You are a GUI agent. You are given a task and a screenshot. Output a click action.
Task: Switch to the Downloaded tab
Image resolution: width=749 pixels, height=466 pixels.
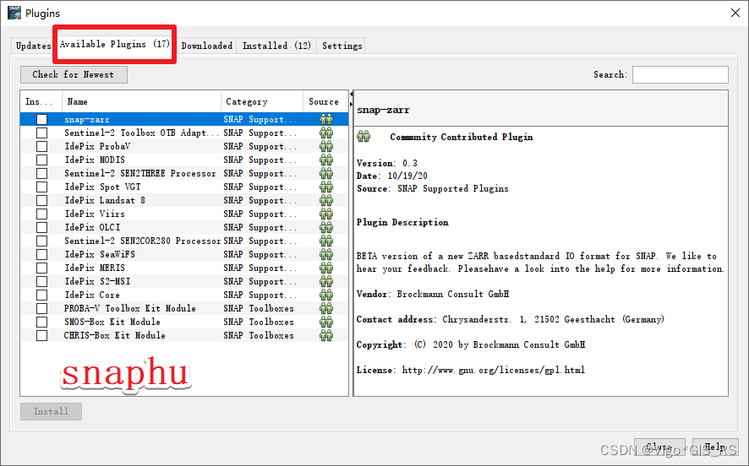[207, 46]
